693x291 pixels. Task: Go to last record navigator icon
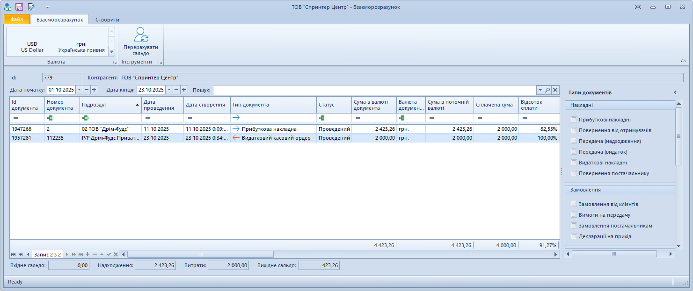(x=81, y=255)
